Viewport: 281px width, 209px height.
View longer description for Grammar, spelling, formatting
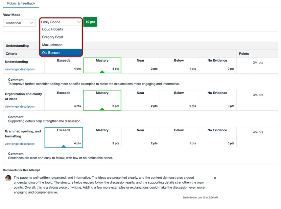tap(20, 144)
